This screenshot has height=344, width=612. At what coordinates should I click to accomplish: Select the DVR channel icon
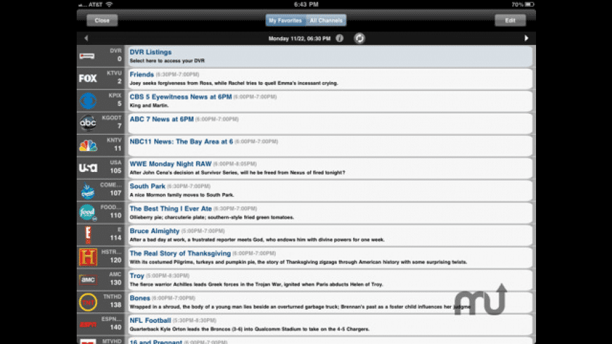pos(87,56)
